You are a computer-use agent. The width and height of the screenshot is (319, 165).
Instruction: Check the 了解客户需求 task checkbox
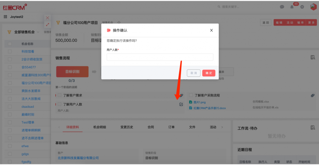pos(60,95)
